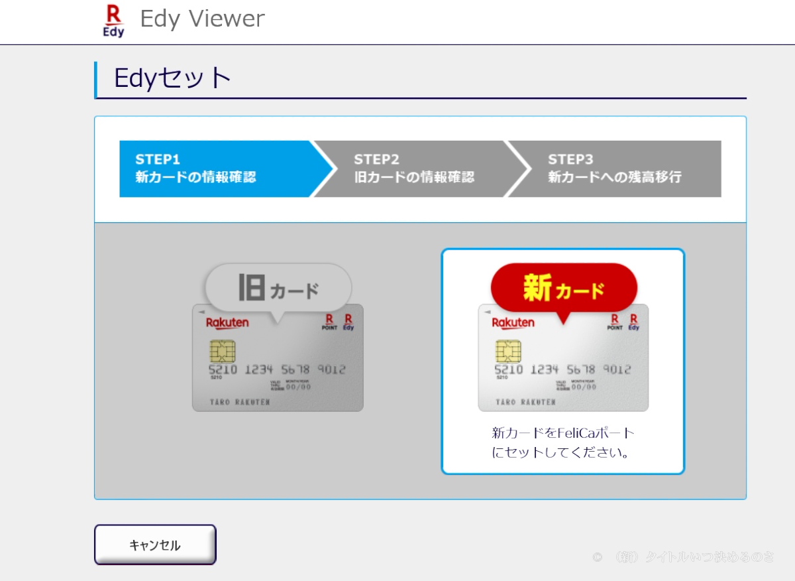Click the R Edy logo on old card

[x=348, y=322]
